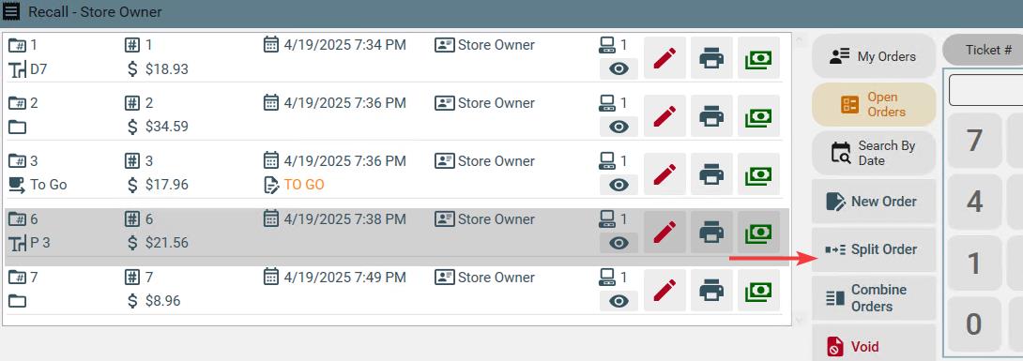Open payment for order $18.93
Screen dimensions: 1023x361
pyautogui.click(x=758, y=58)
